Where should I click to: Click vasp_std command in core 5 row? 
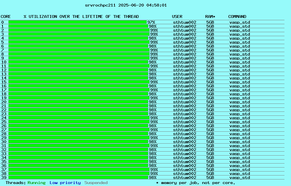tap(240, 42)
